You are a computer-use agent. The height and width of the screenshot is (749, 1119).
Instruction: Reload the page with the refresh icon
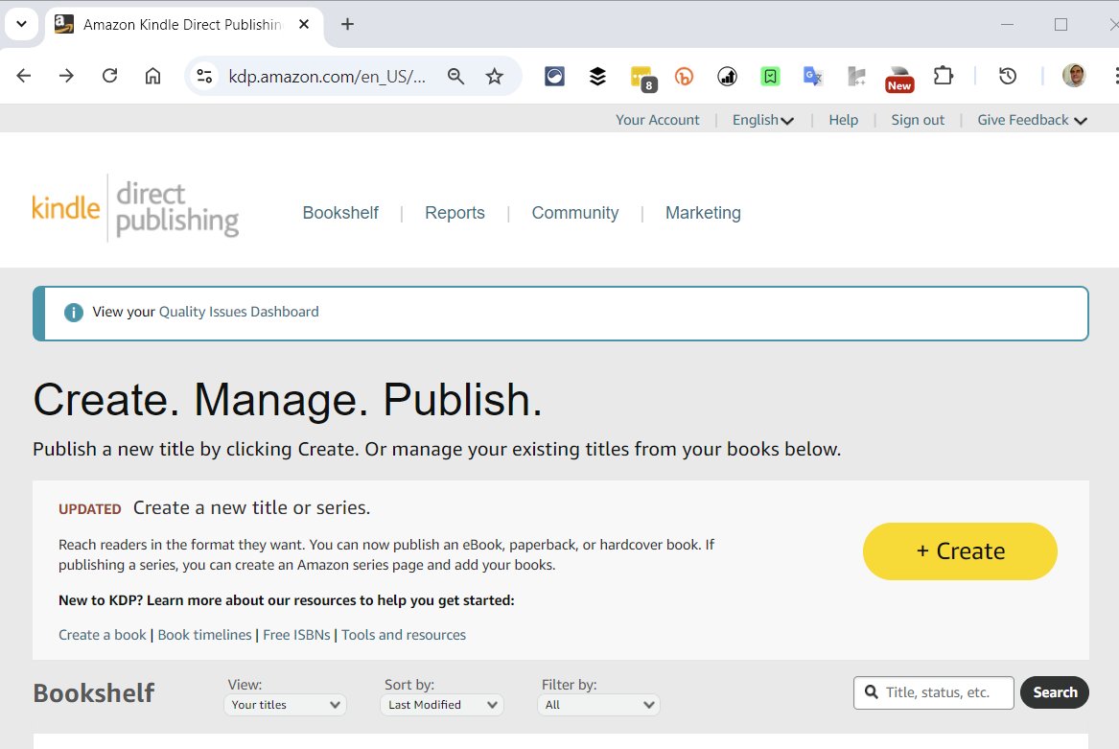tap(109, 76)
